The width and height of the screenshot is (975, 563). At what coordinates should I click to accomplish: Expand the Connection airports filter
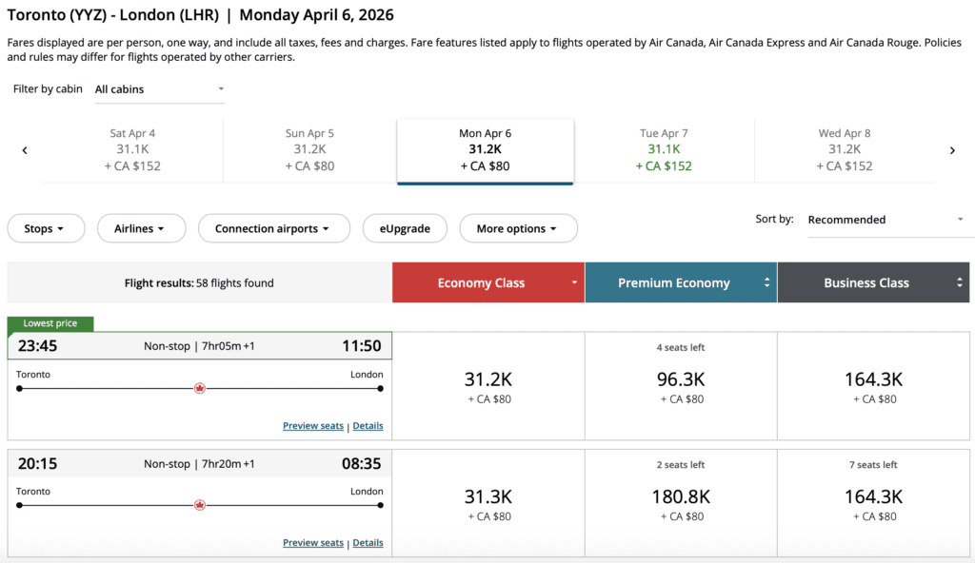point(273,228)
